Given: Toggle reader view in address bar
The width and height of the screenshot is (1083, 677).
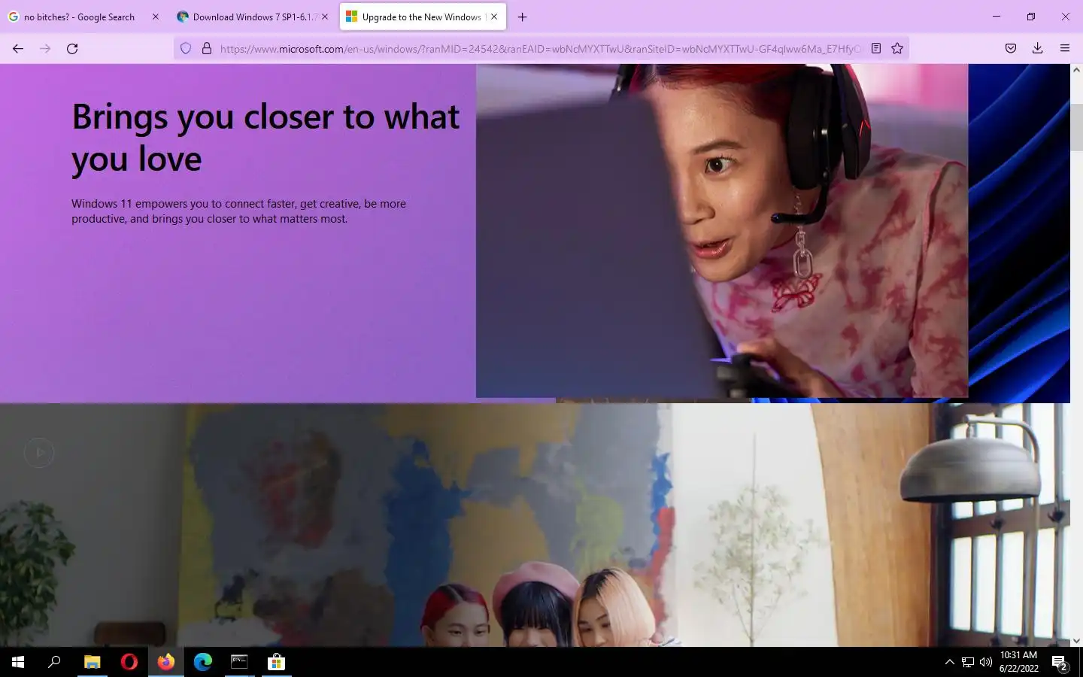Looking at the screenshot, I should pyautogui.click(x=876, y=48).
